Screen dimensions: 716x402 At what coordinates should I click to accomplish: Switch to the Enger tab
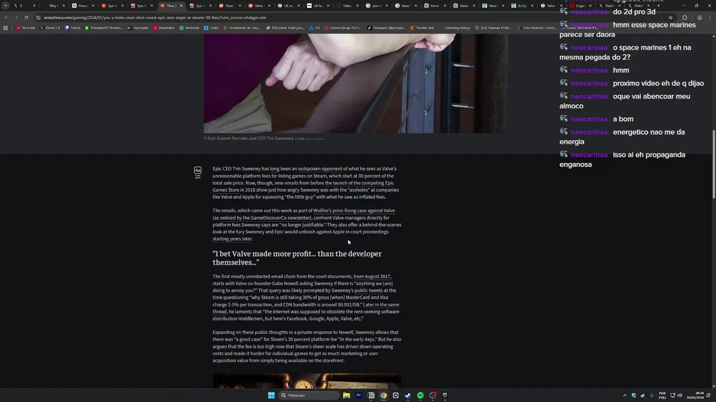point(580,6)
